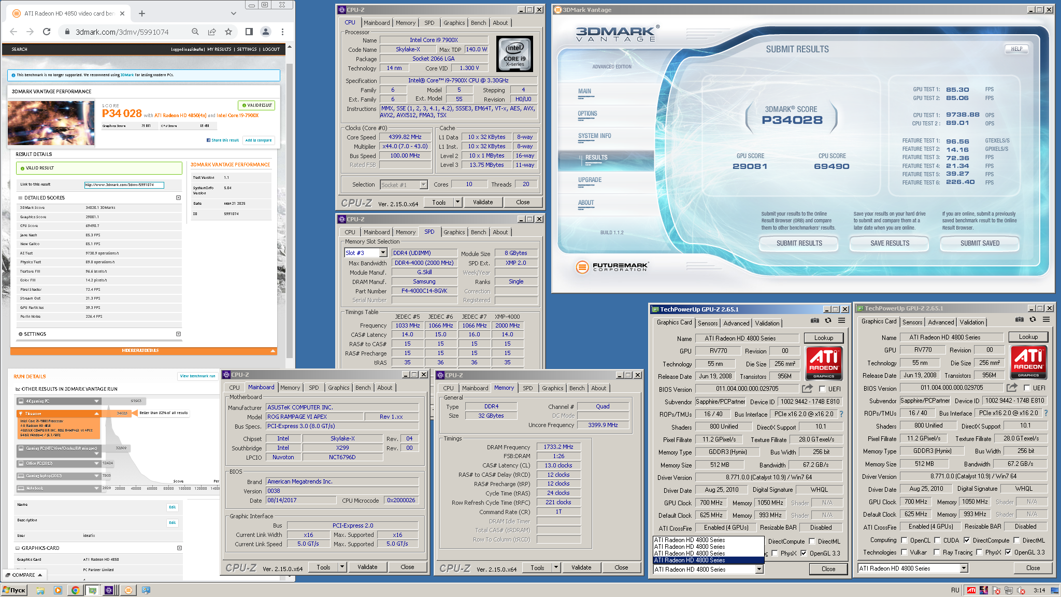Click Validate in CPU-Z Memory window
1061x597 pixels.
pos(581,567)
